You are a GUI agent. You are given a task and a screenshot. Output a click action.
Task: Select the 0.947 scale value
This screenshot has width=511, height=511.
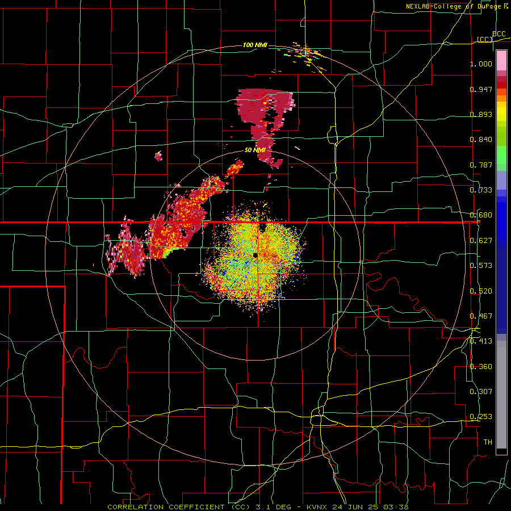481,89
